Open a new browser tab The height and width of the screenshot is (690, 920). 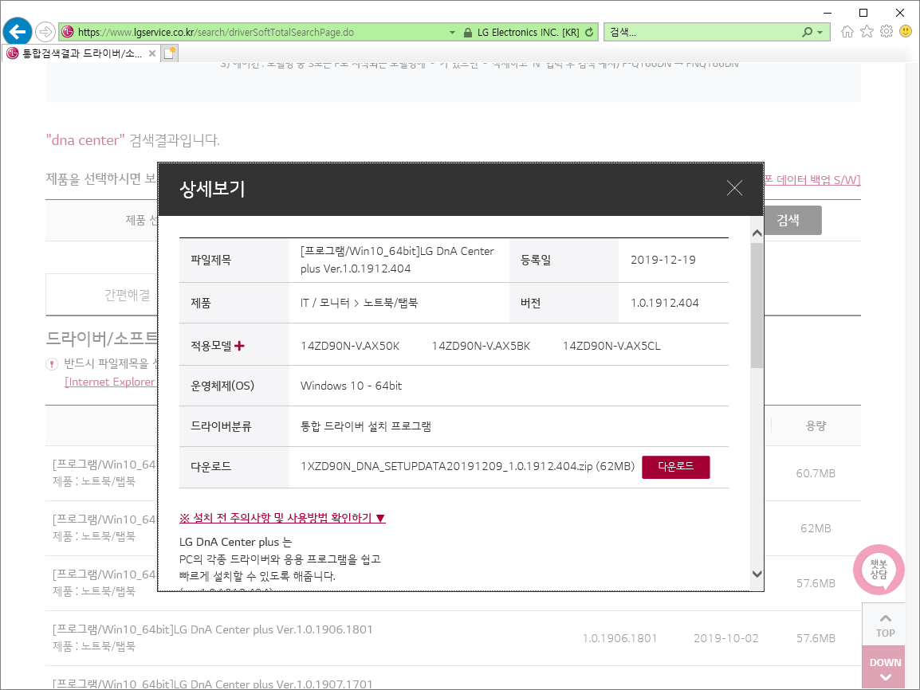coord(170,53)
